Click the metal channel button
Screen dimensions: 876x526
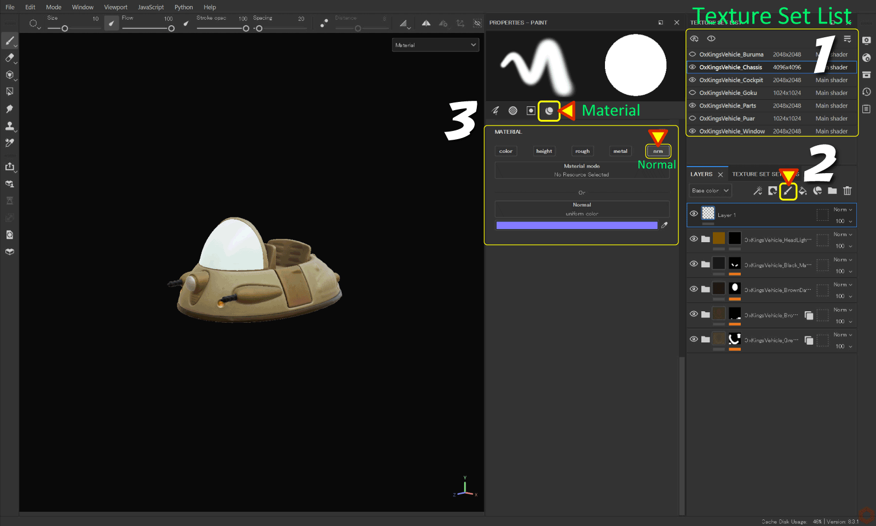click(620, 151)
